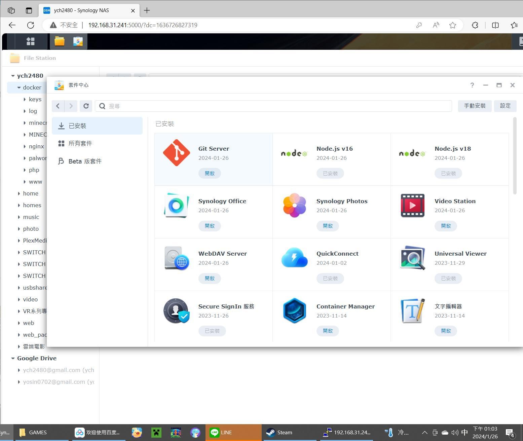Select the www folder in tree
The width and height of the screenshot is (523, 441).
click(x=35, y=182)
